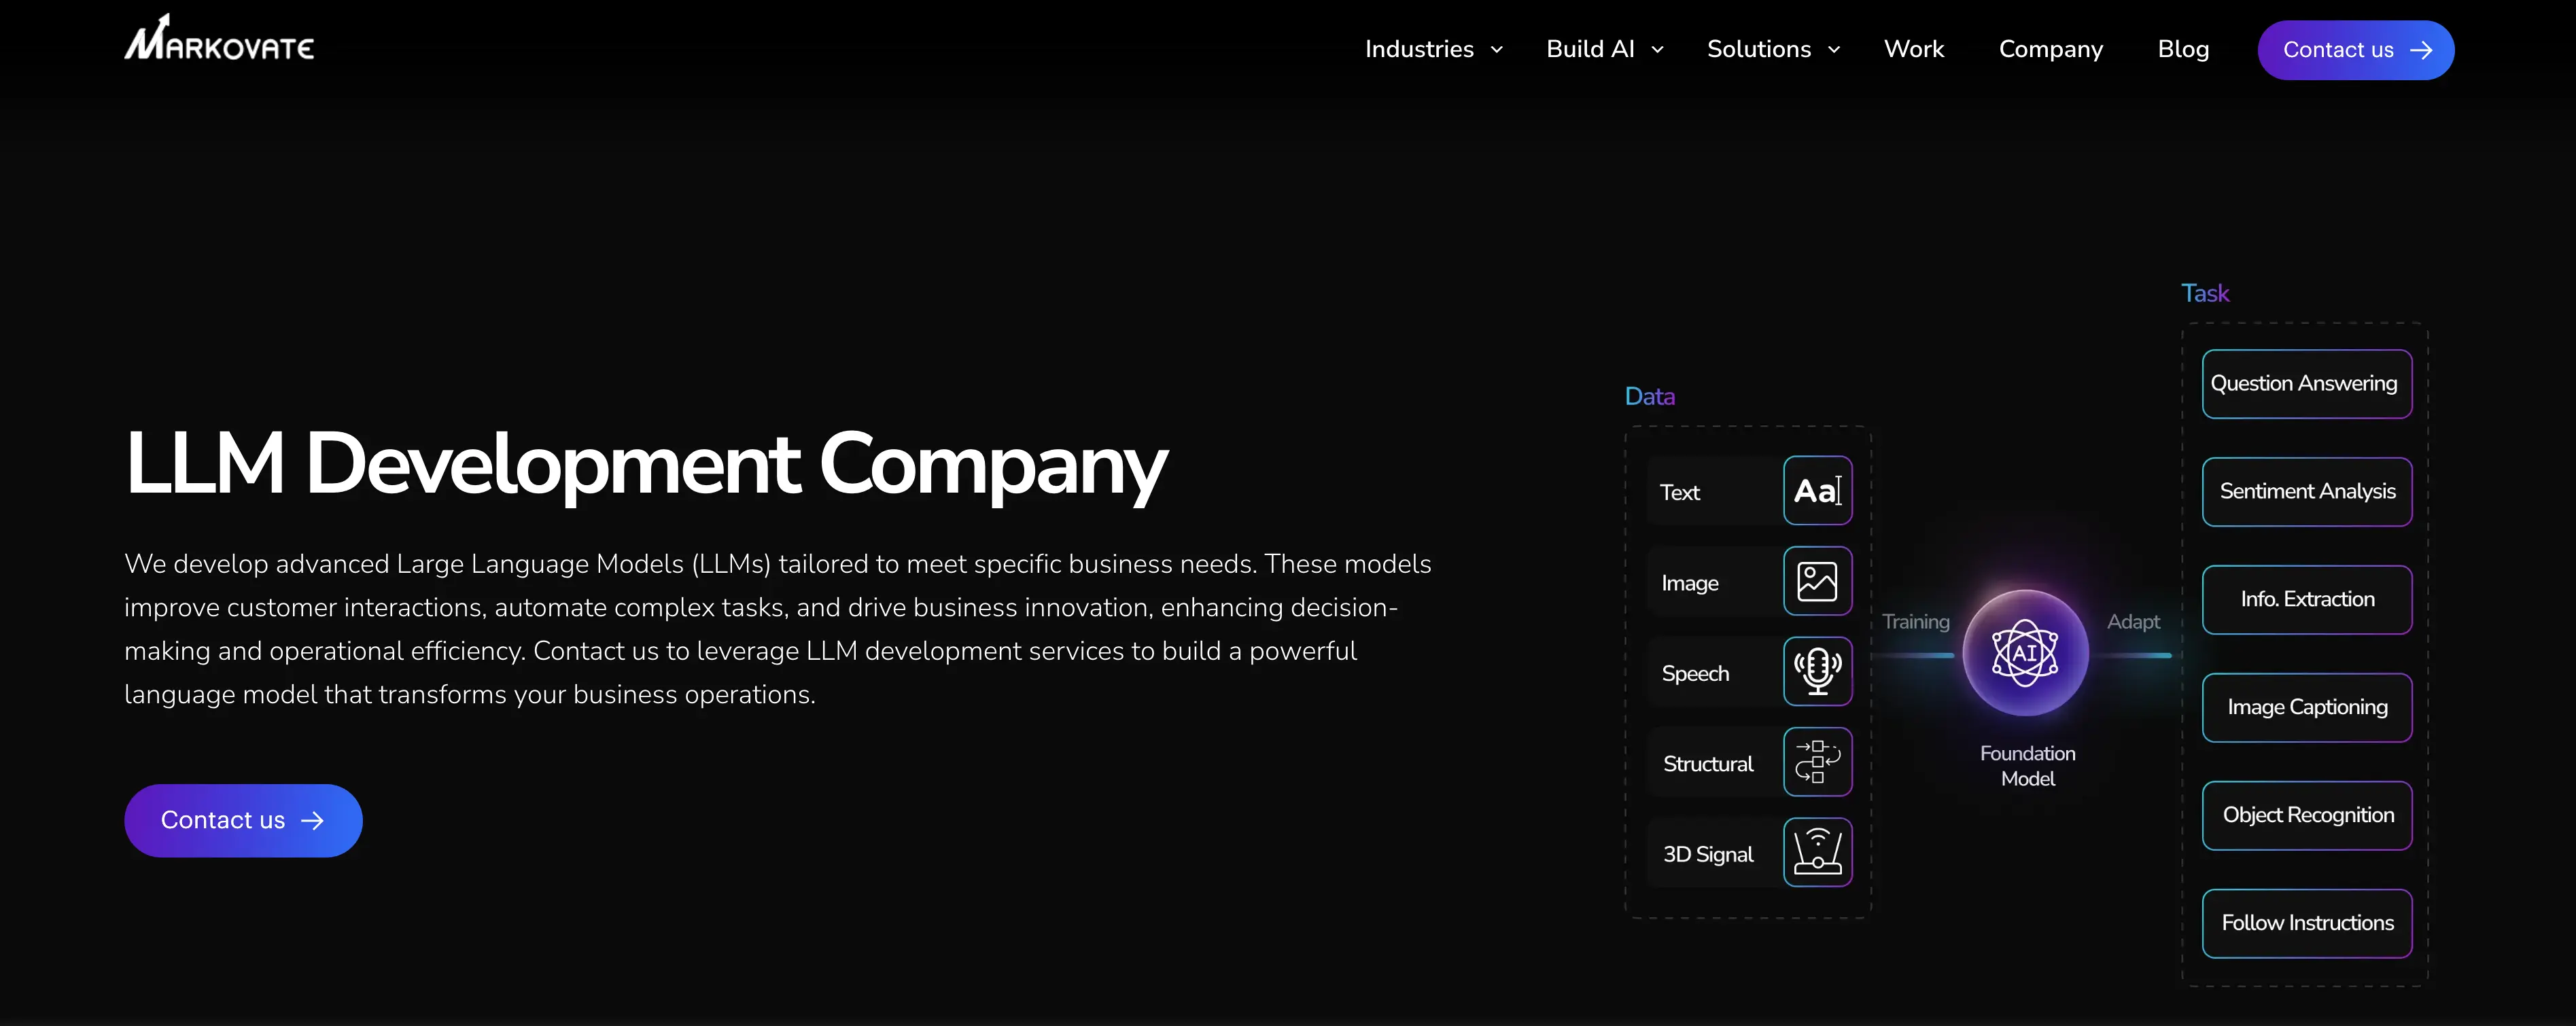This screenshot has width=2576, height=1026.
Task: Open the Company menu item
Action: pos(2051,49)
